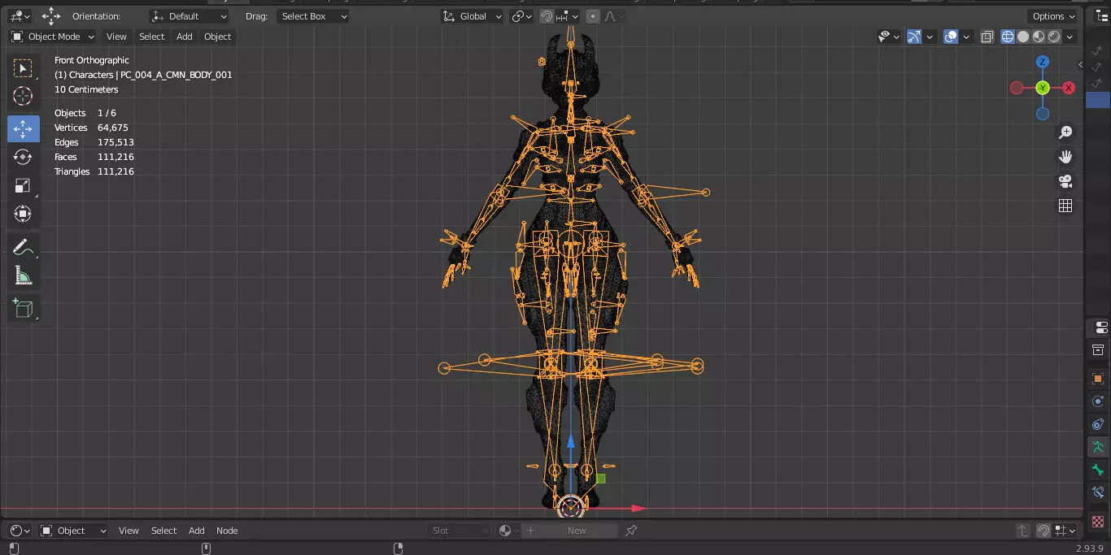Open the Object Mode dropdown

[53, 37]
